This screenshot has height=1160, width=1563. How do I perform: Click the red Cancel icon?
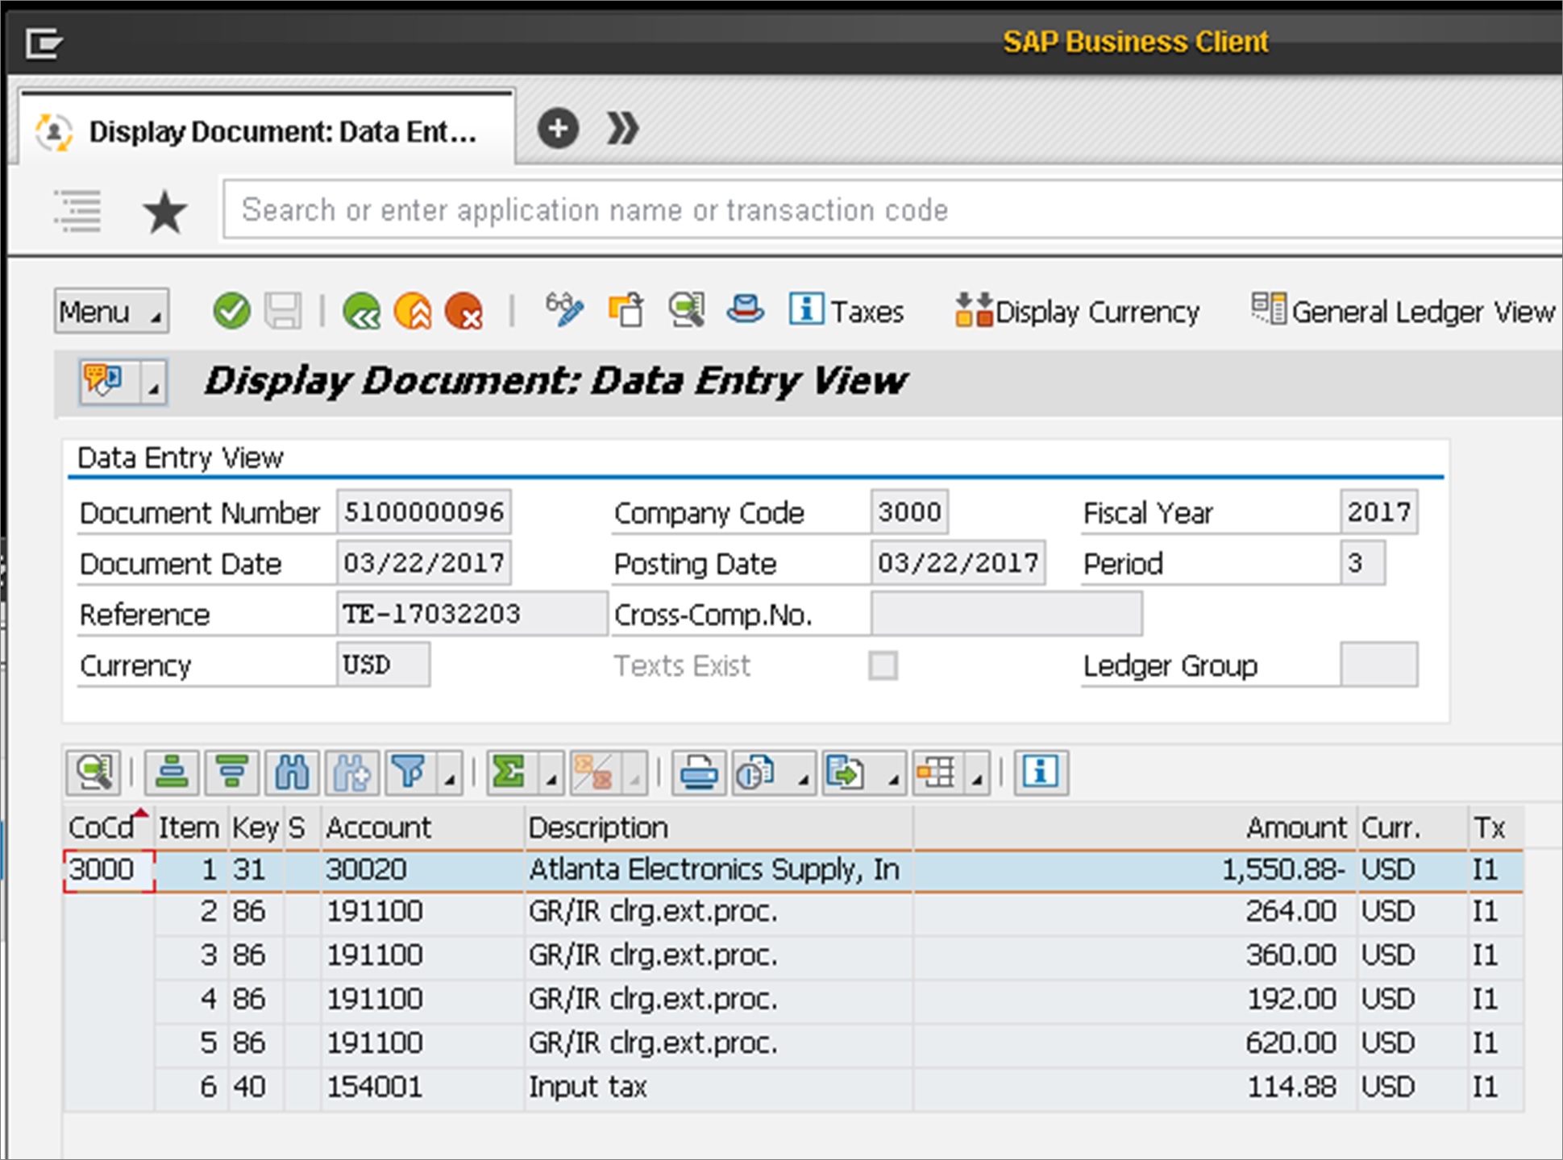coord(464,311)
